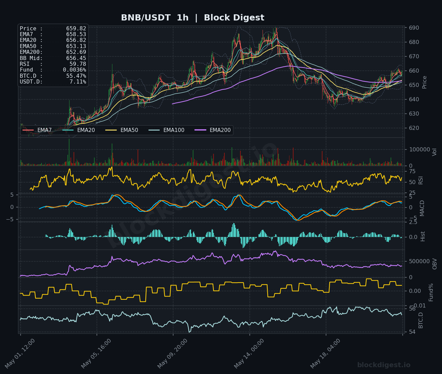
Task: Click the blockdigest.io footer credit
Action: [384, 365]
